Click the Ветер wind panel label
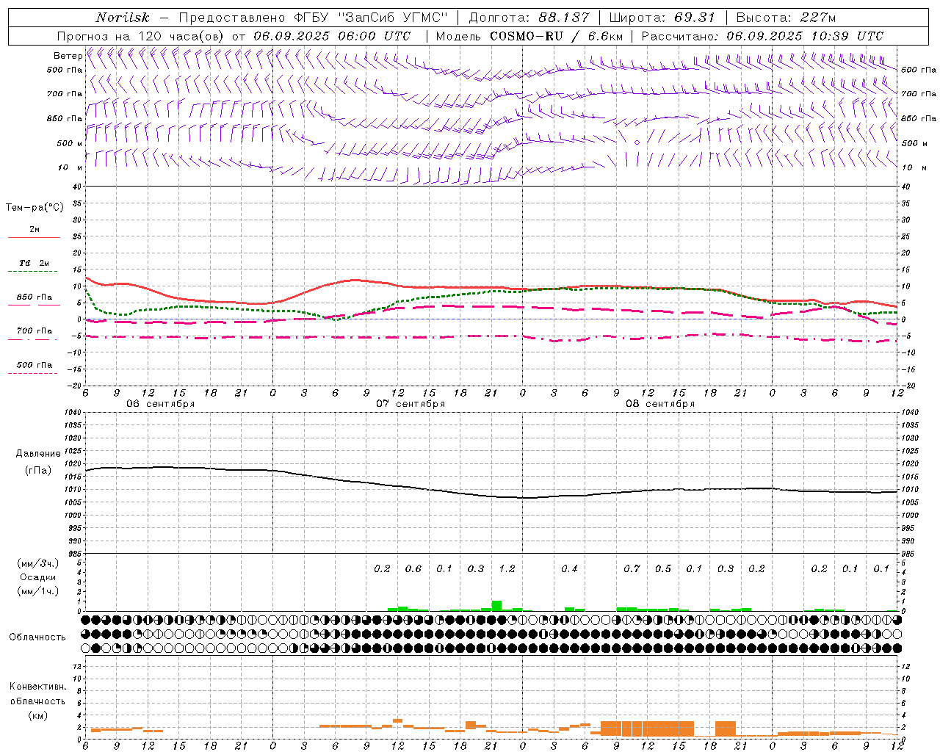 pyautogui.click(x=68, y=56)
